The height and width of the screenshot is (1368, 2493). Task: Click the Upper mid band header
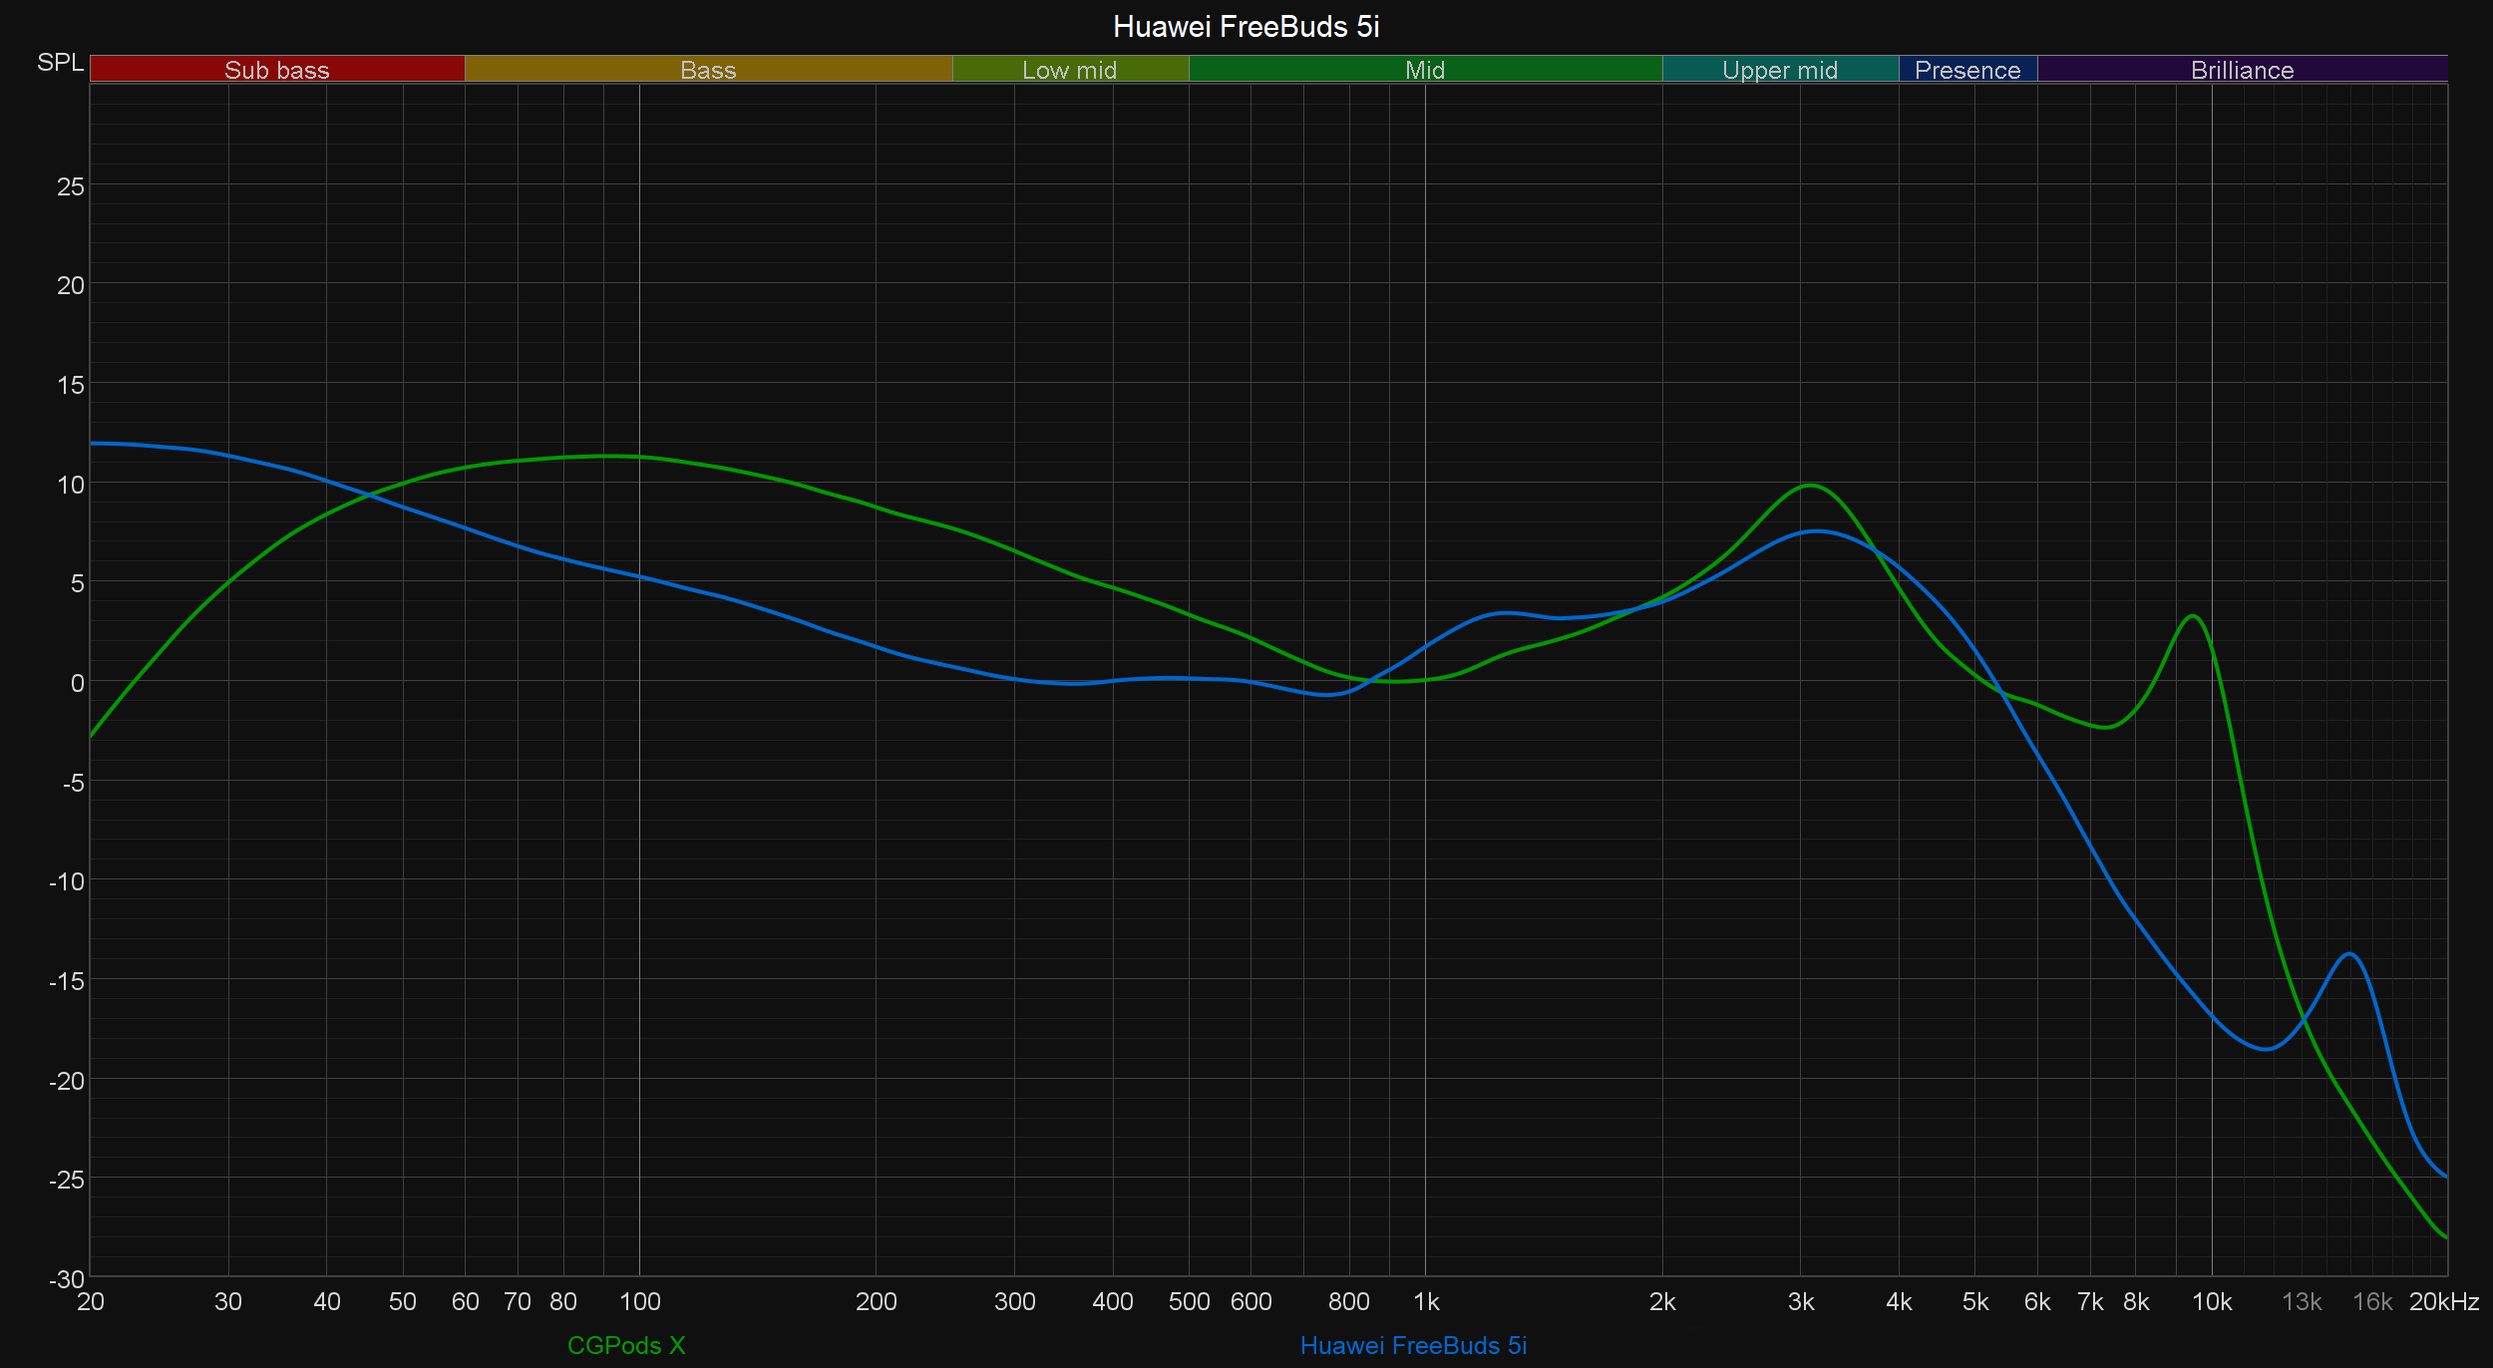point(1779,69)
